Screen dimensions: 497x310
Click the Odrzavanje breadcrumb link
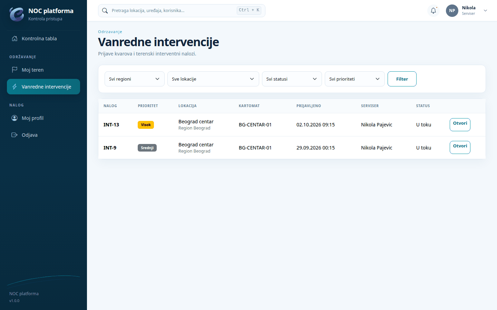tap(110, 32)
